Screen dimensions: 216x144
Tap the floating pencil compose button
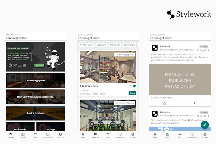tap(205, 125)
